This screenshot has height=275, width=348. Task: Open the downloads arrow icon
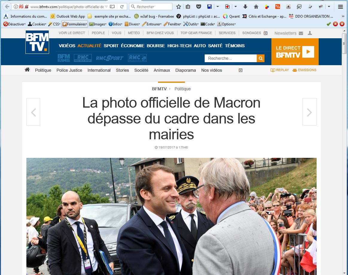click(245, 7)
